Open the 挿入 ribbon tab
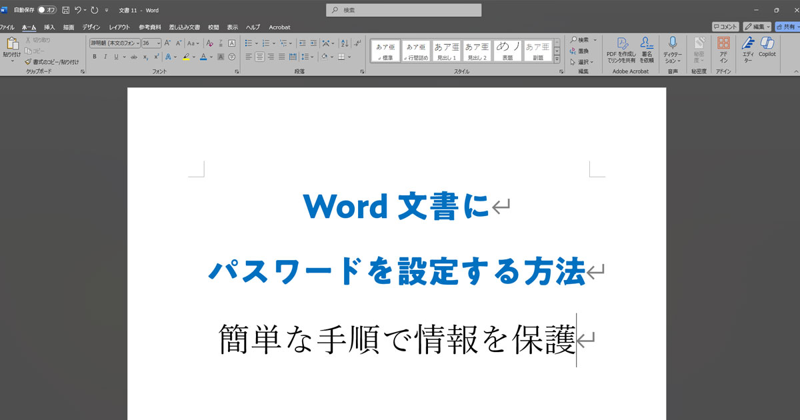The width and height of the screenshot is (800, 420). pos(49,27)
